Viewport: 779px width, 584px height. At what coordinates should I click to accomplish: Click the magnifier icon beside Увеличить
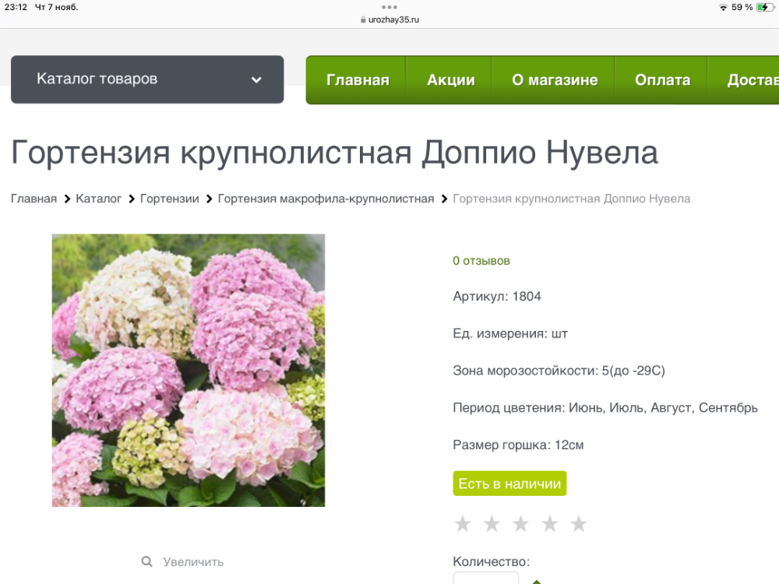[x=146, y=561]
